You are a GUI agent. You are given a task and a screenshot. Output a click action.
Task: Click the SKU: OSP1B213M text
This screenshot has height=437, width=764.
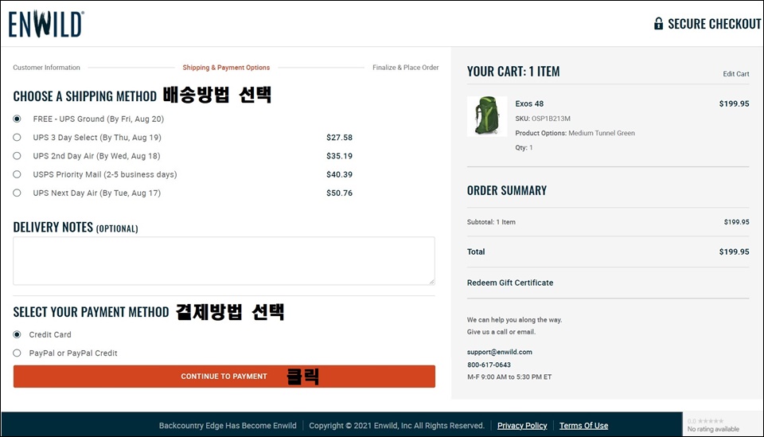click(x=543, y=119)
